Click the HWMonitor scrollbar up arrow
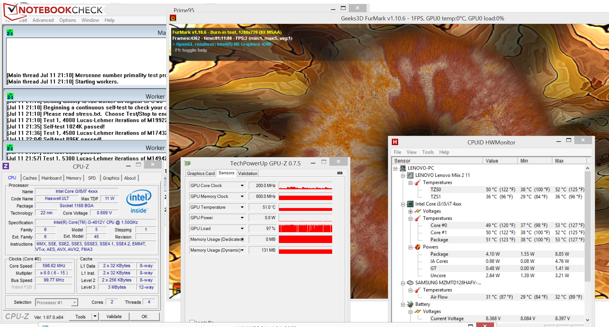 pos(588,168)
